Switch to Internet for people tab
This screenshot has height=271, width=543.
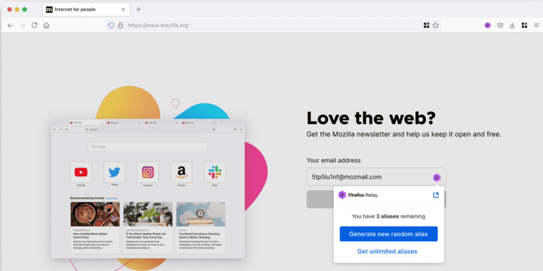pyautogui.click(x=86, y=9)
